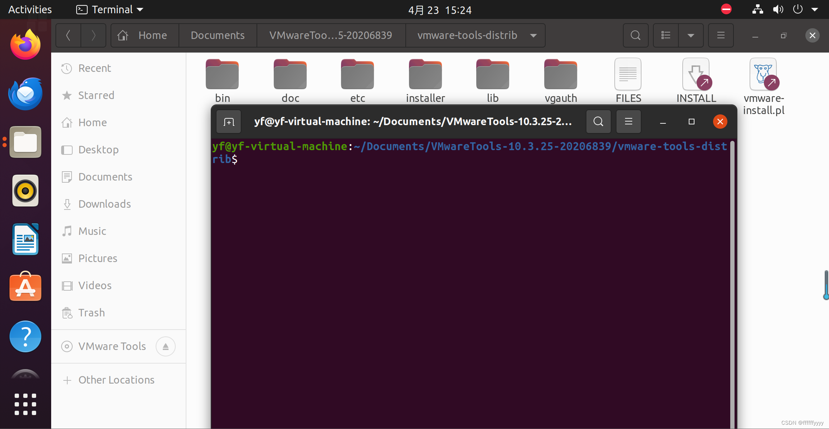Click the power icon in top bar

(x=798, y=9)
